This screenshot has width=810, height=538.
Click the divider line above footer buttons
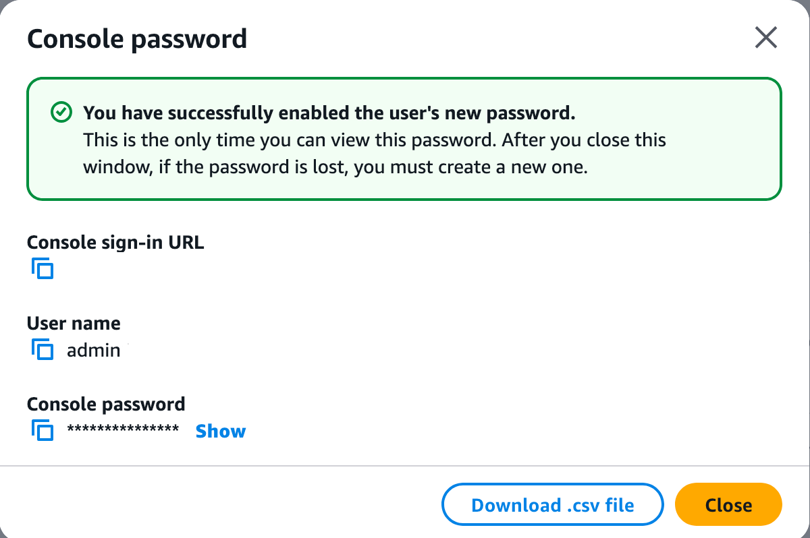[x=405, y=465]
